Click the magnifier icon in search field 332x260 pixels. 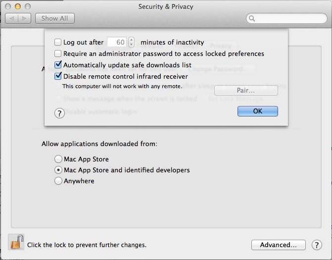click(x=252, y=19)
